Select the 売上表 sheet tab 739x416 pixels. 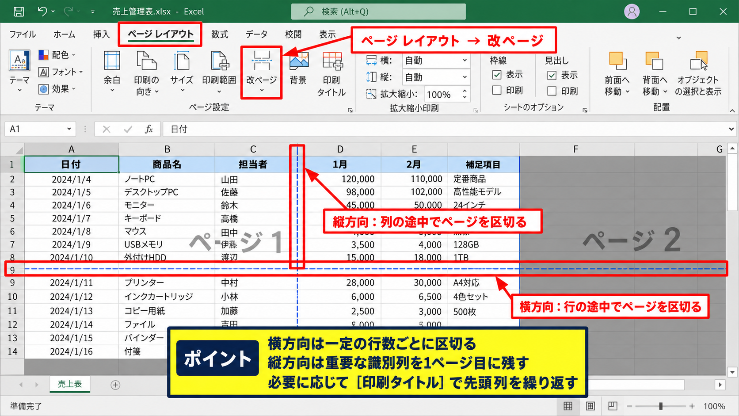tap(70, 384)
